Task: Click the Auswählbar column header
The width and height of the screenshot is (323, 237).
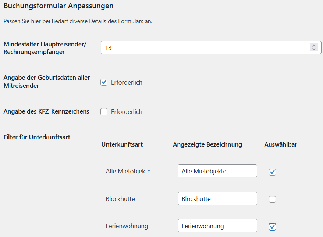Action: tap(281, 144)
